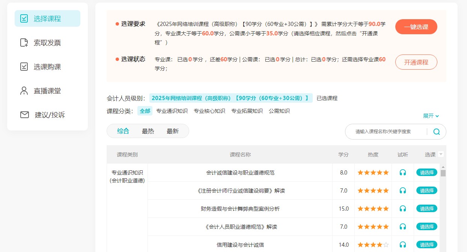The height and width of the screenshot is (252, 467).
Task: Open the 选课 column filter dropdown
Action: [441, 154]
